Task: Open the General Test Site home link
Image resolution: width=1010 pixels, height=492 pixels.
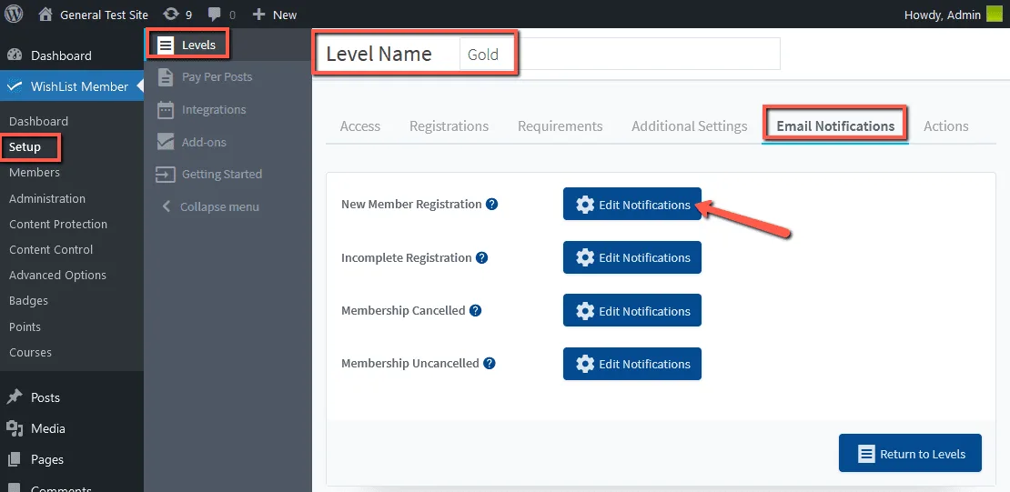Action: click(x=93, y=15)
